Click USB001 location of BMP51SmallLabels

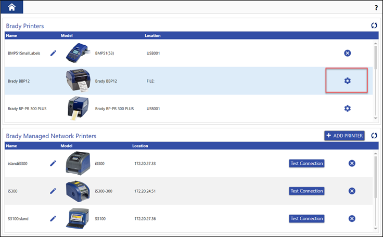(x=153, y=53)
